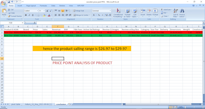Activate the Format Painter
The height and width of the screenshot is (109, 205).
pyautogui.click(x=15, y=16)
